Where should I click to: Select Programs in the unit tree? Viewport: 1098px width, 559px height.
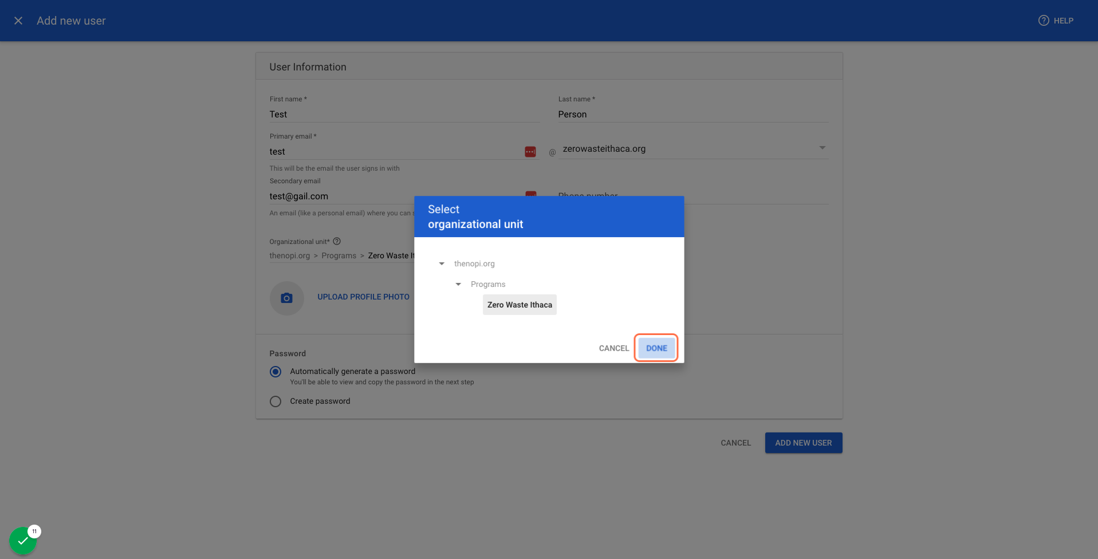[488, 285]
